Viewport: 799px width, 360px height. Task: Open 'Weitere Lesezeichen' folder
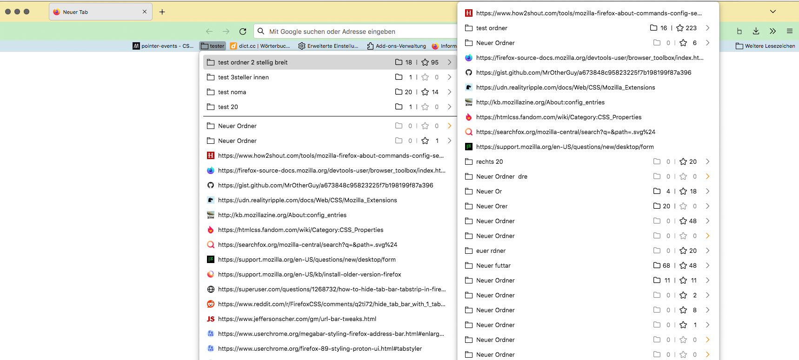coord(766,46)
